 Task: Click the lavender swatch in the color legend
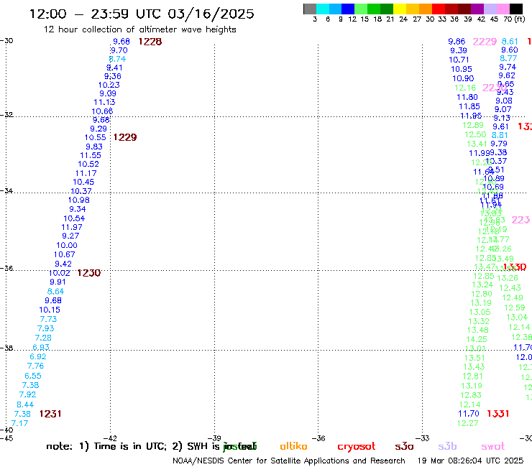click(x=490, y=9)
